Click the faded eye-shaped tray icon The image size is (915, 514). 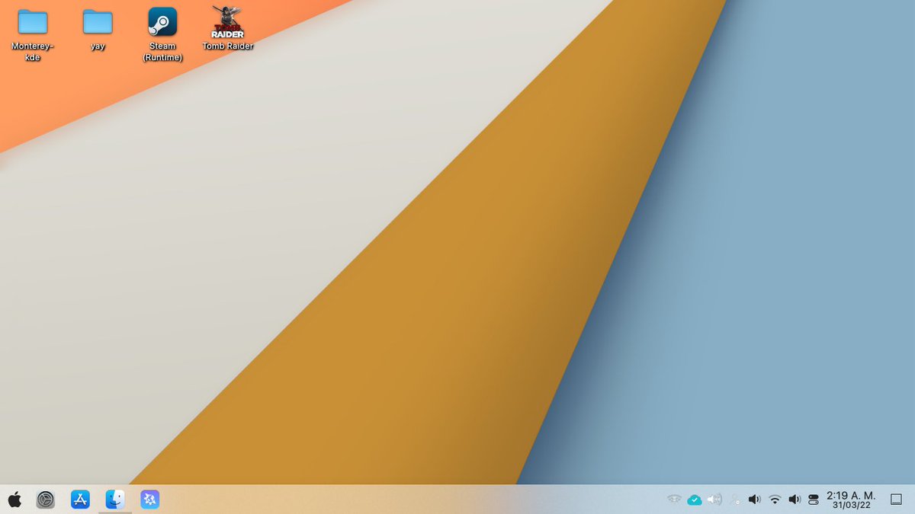(x=674, y=500)
